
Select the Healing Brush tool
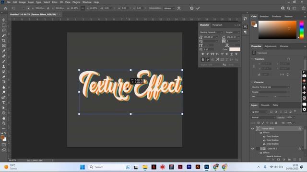click(4, 56)
